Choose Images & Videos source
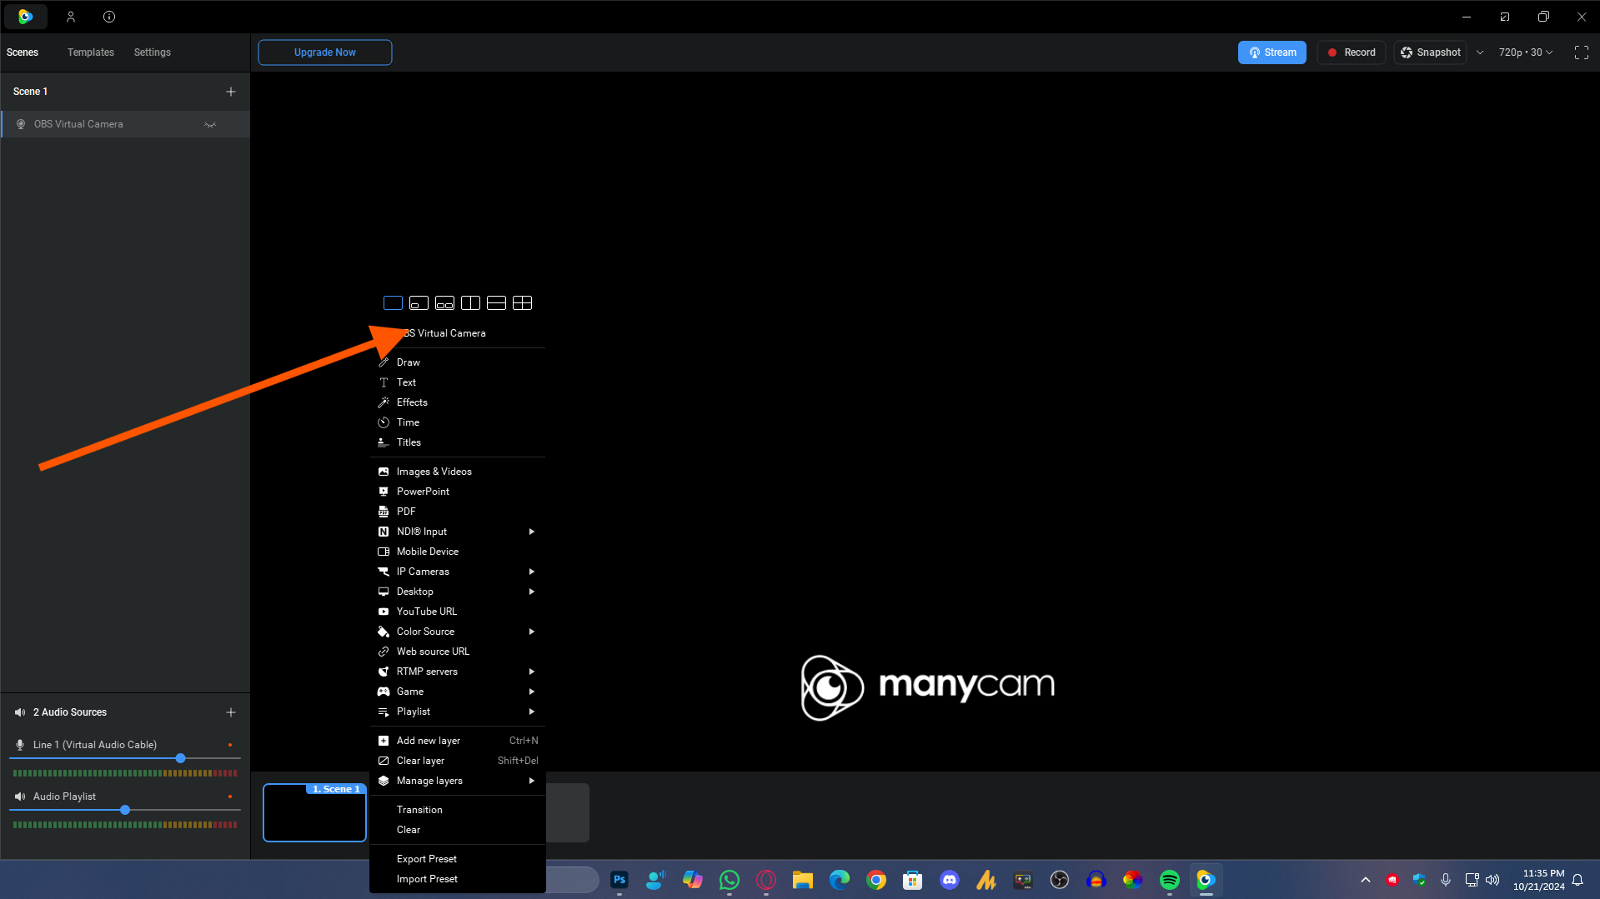The width and height of the screenshot is (1600, 899). click(x=458, y=472)
